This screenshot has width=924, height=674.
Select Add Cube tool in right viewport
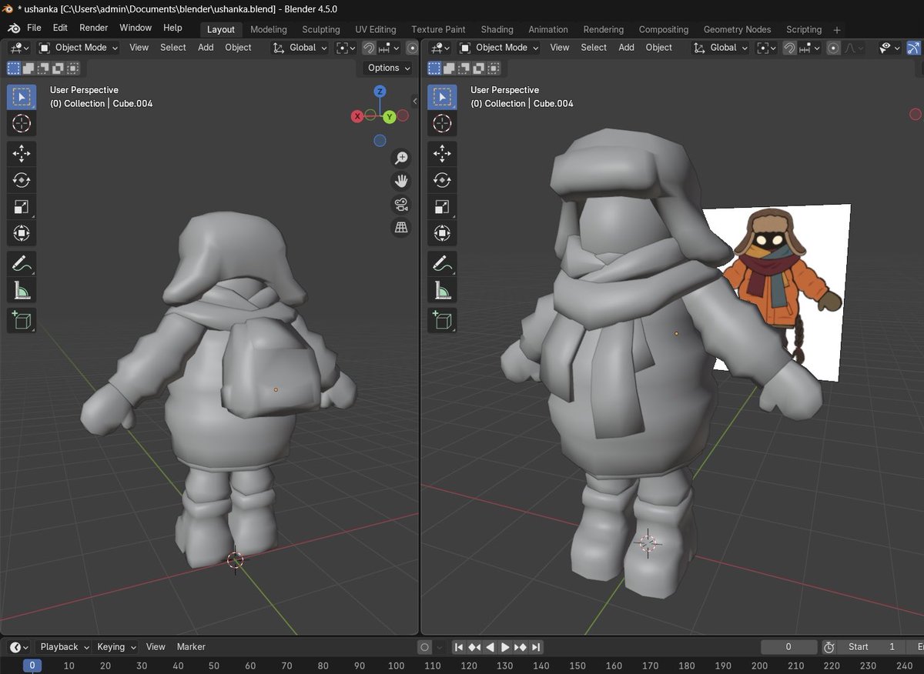[x=442, y=320]
